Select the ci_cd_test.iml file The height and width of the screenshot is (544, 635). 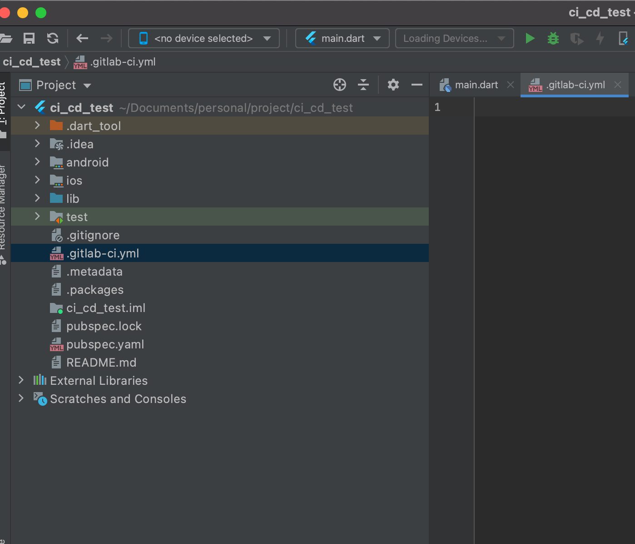coord(220,307)
